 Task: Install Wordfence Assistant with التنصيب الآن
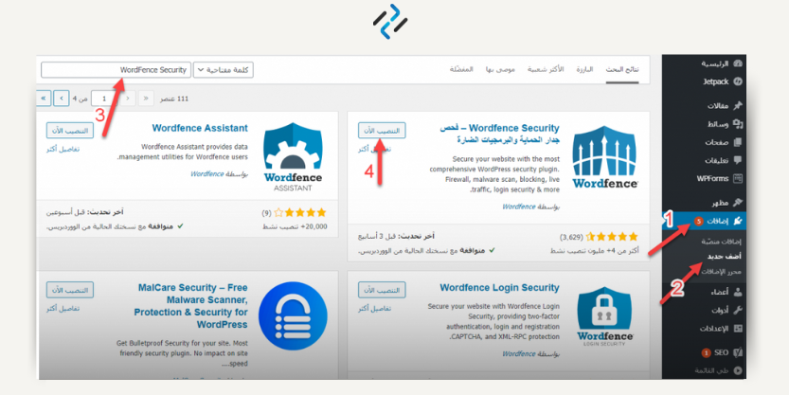point(70,131)
